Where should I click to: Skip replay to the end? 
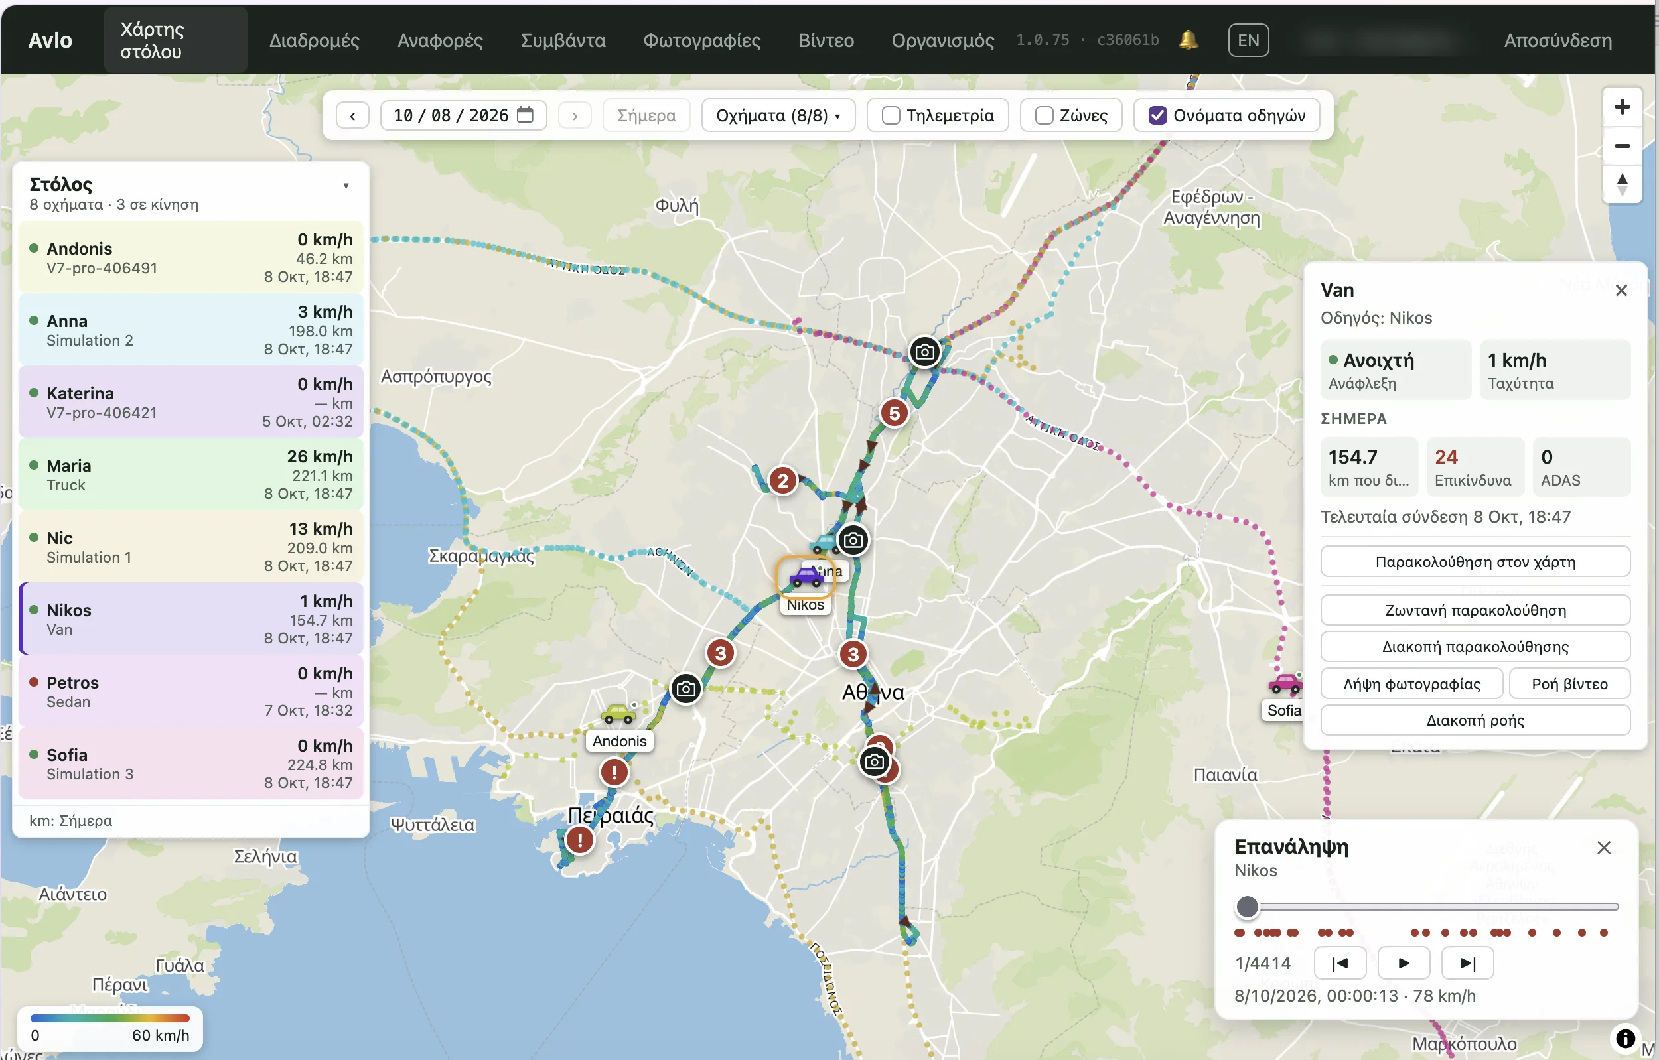(1467, 963)
